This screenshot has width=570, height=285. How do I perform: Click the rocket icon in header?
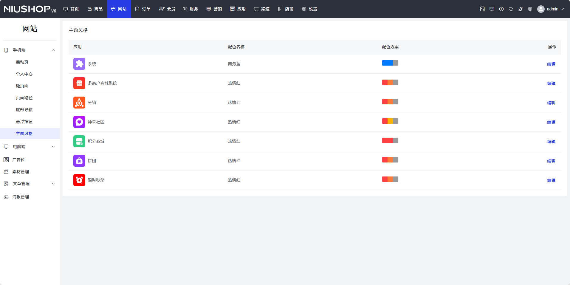click(x=520, y=9)
